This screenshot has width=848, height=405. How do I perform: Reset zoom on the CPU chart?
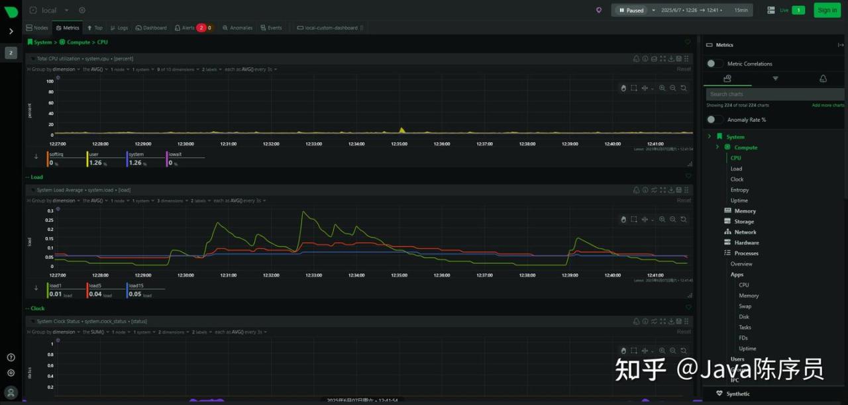pyautogui.click(x=684, y=88)
